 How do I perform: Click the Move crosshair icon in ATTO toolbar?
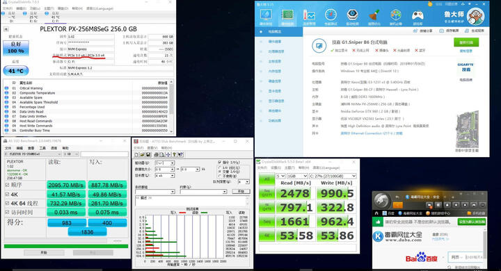168,154
